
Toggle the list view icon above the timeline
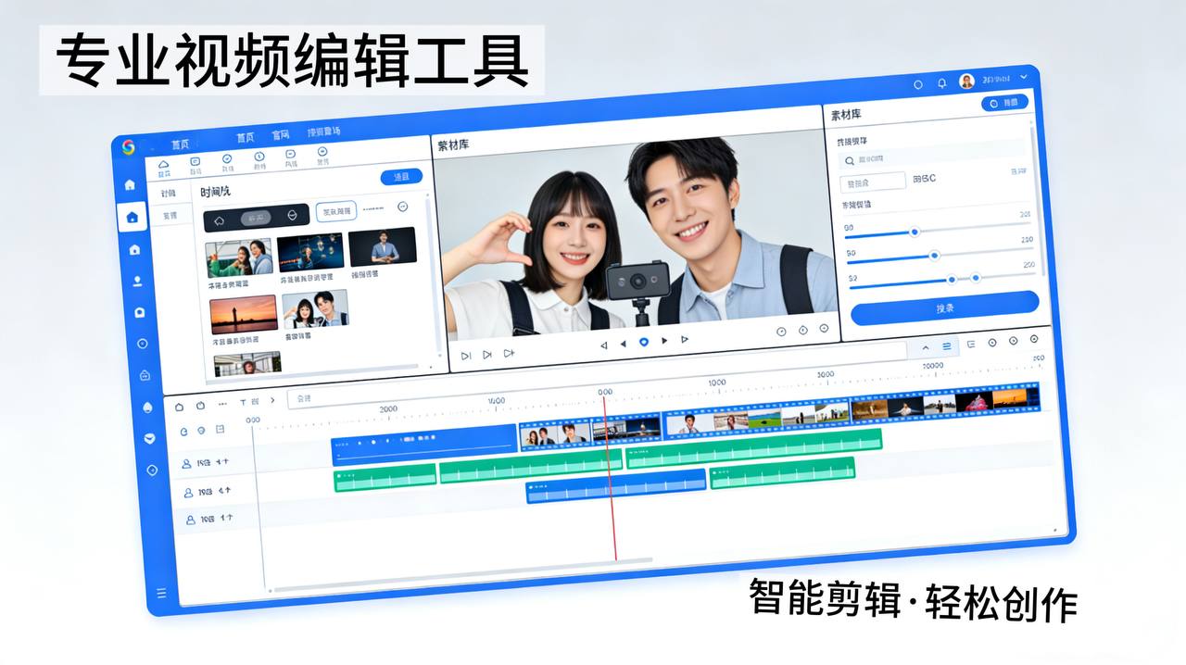(947, 346)
